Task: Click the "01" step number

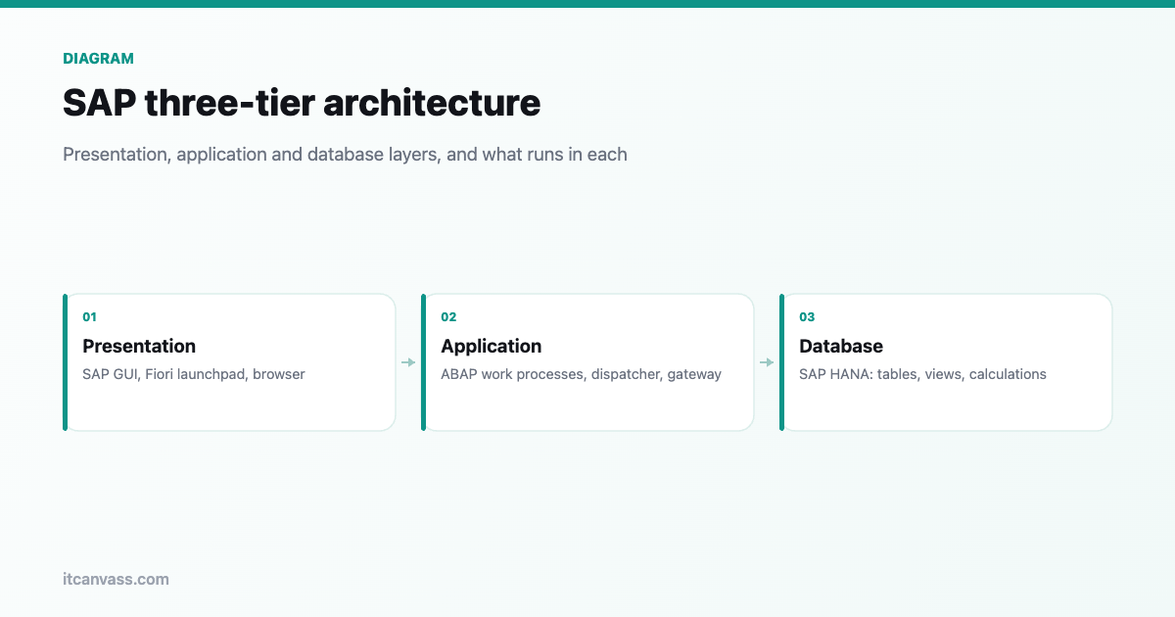Action: pyautogui.click(x=90, y=317)
